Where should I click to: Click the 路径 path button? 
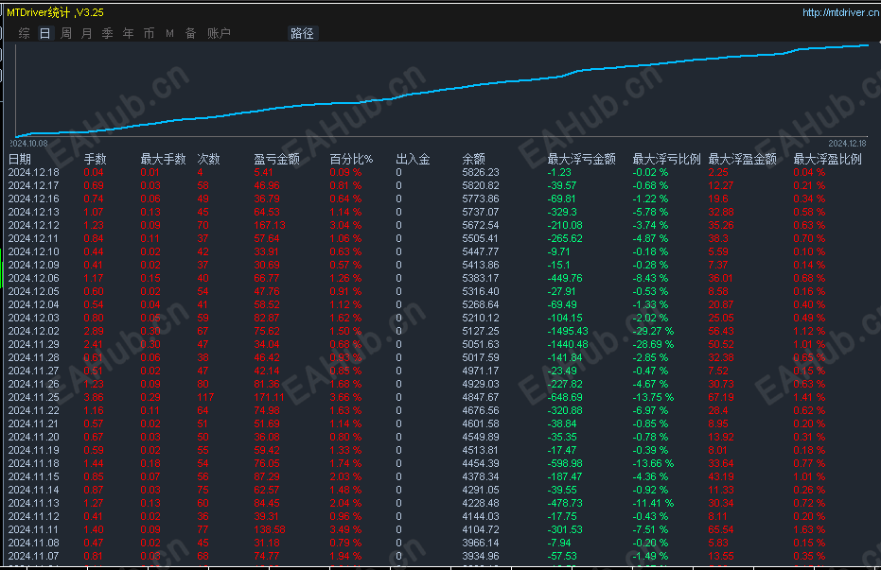click(x=302, y=33)
